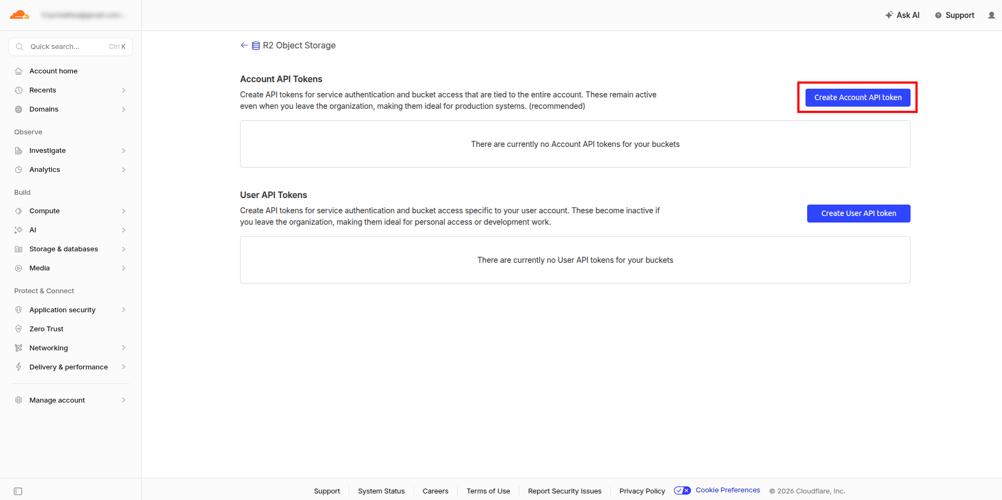Click the Zero Trust icon
The height and width of the screenshot is (500, 1002).
coord(19,329)
